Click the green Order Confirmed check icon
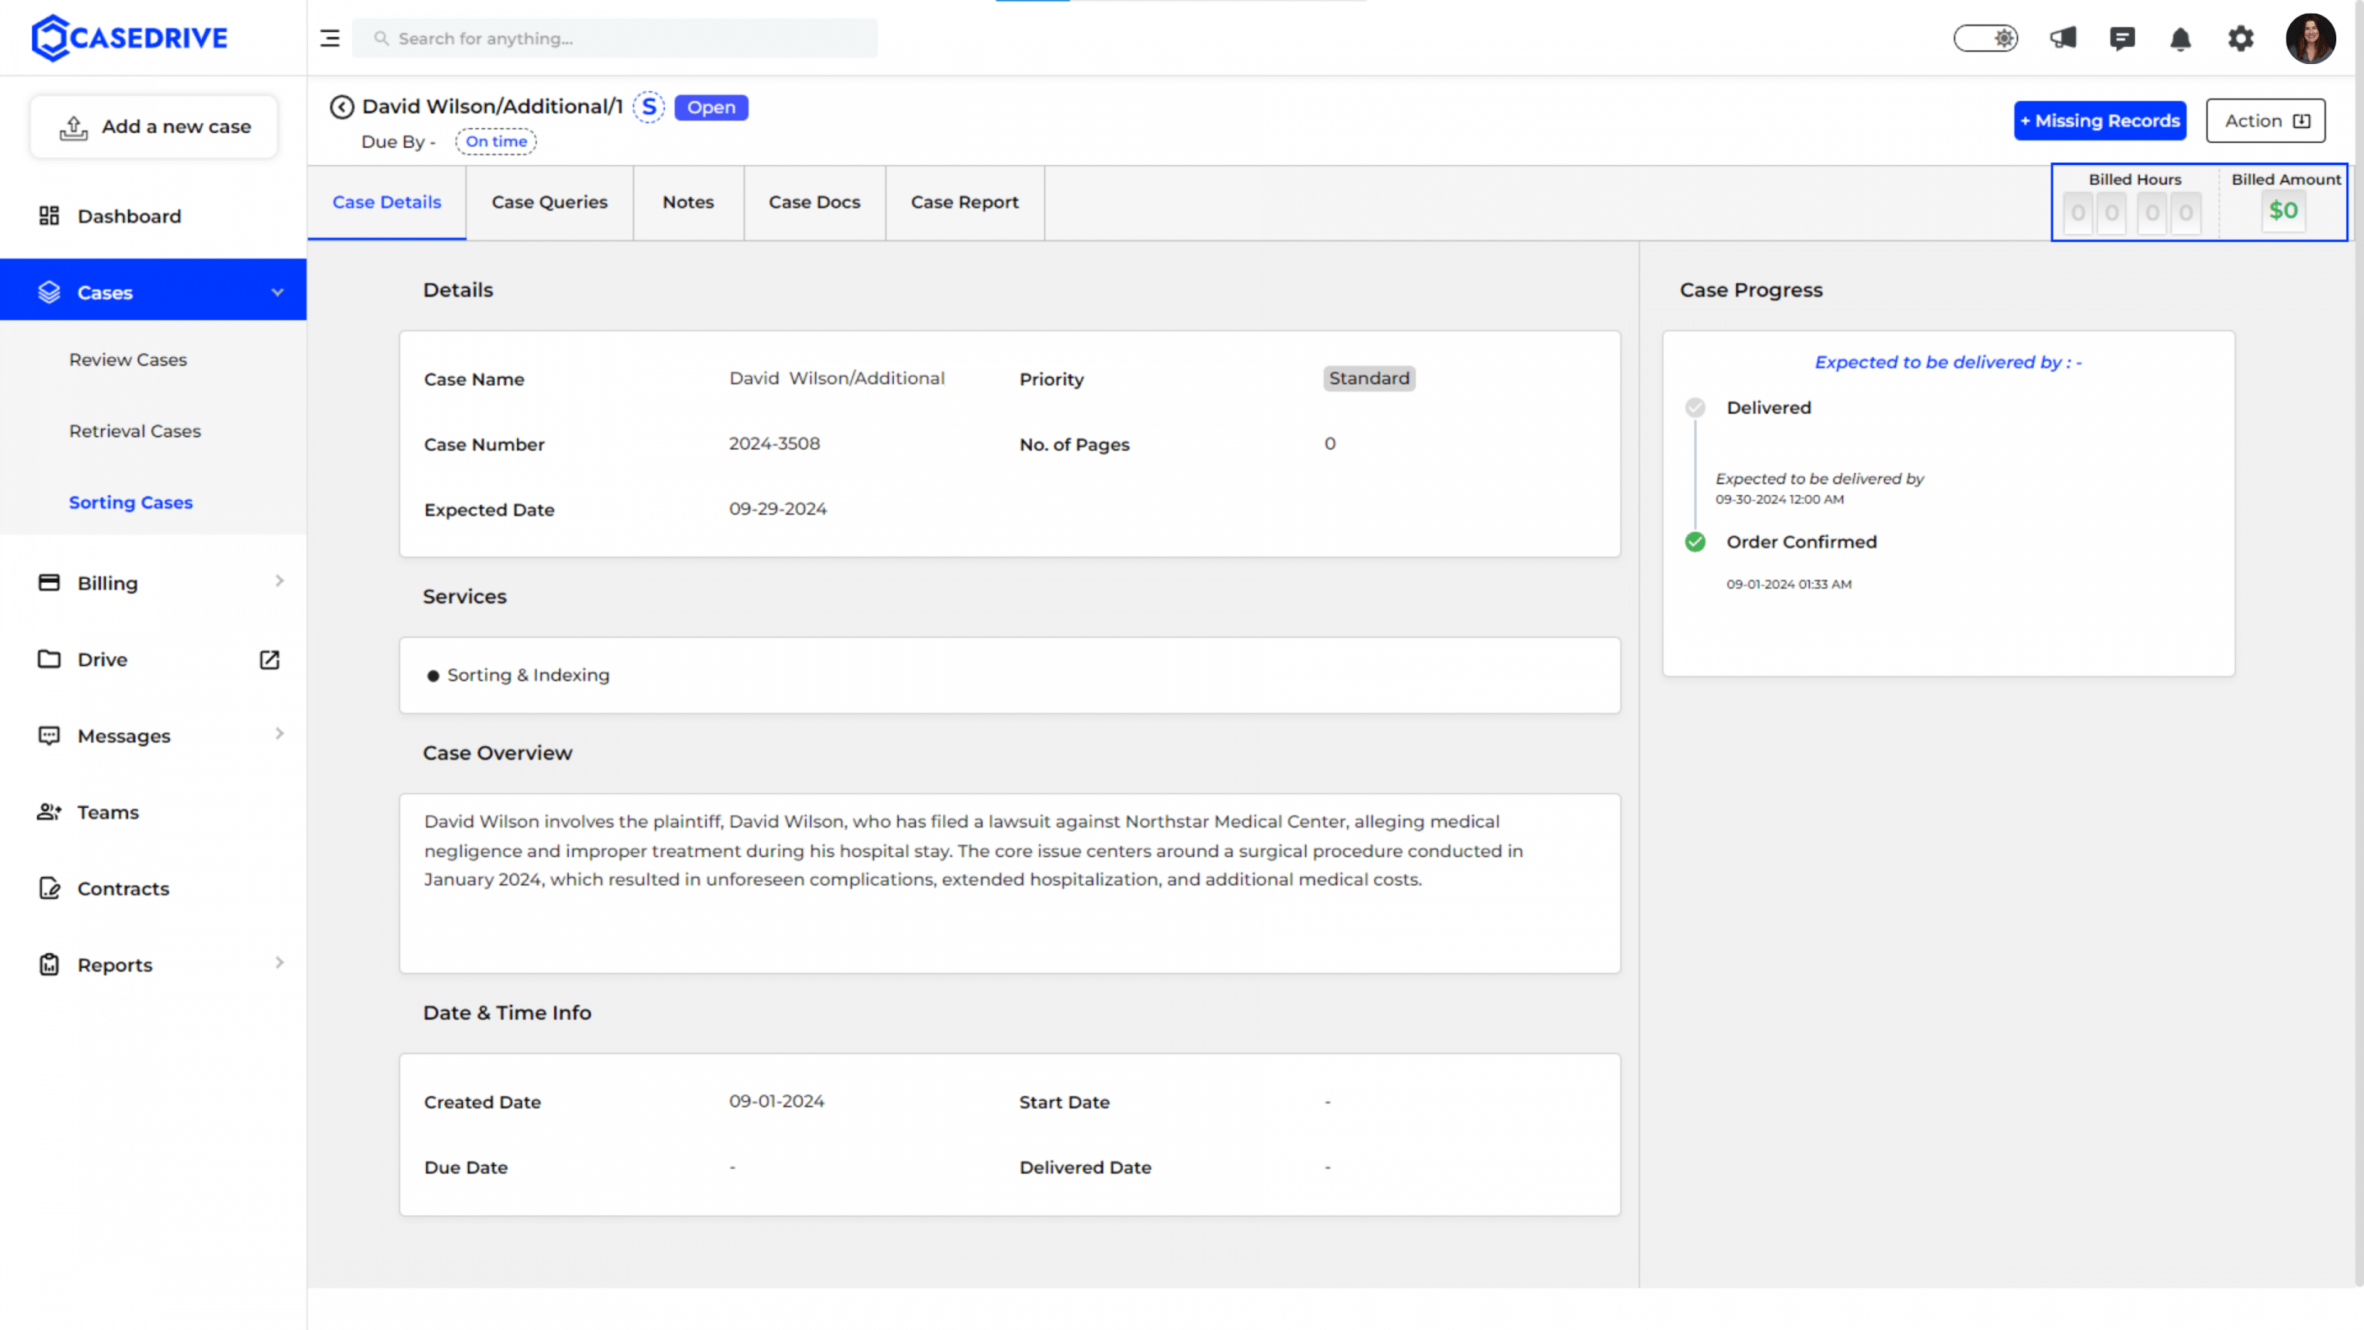The height and width of the screenshot is (1330, 2364). (1695, 542)
